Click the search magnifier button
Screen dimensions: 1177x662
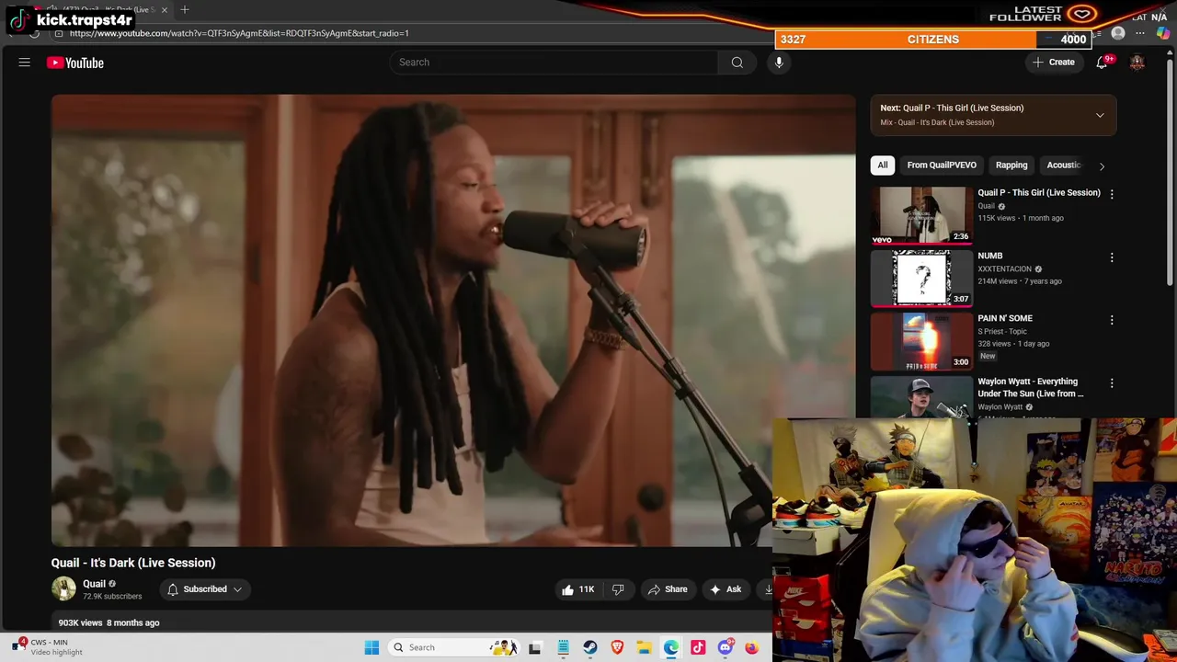(737, 63)
